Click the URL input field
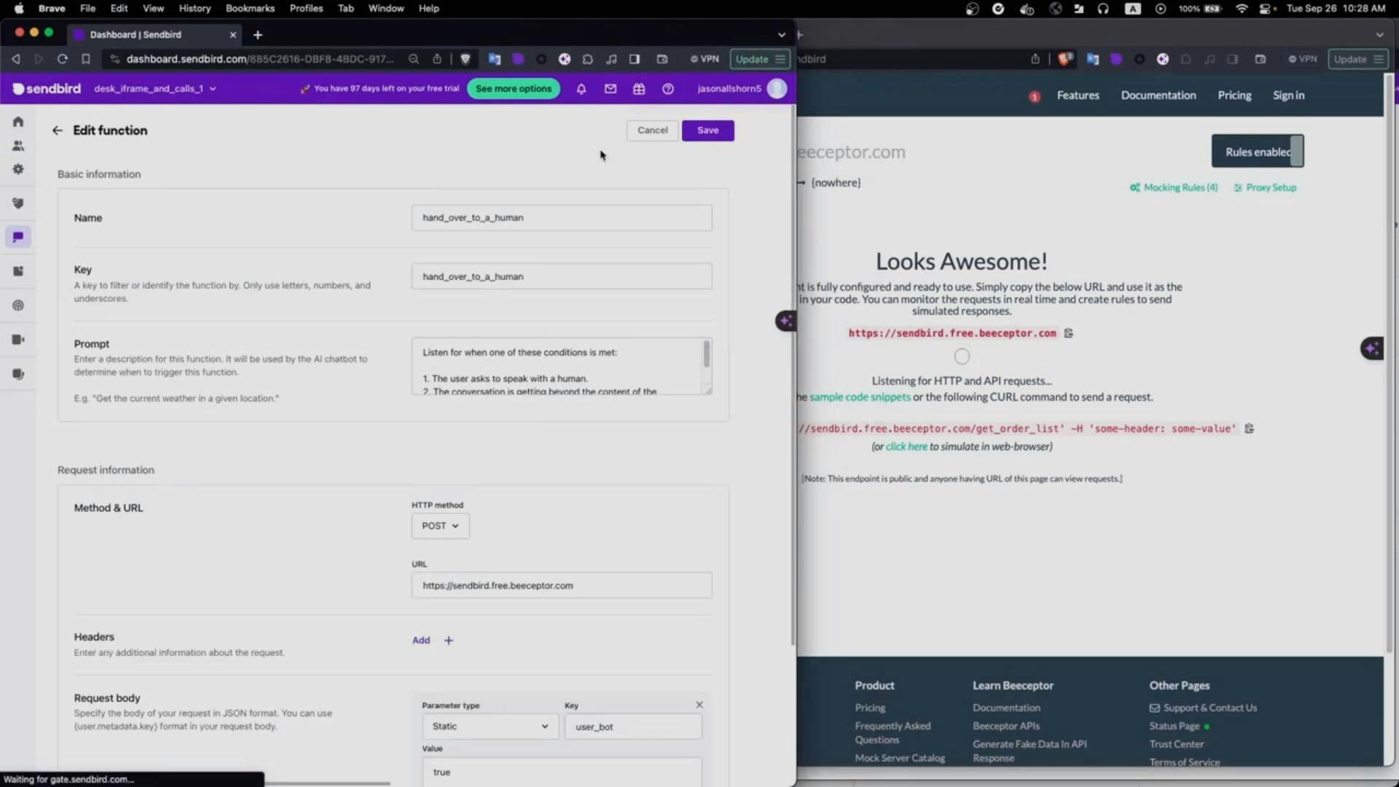 (561, 586)
